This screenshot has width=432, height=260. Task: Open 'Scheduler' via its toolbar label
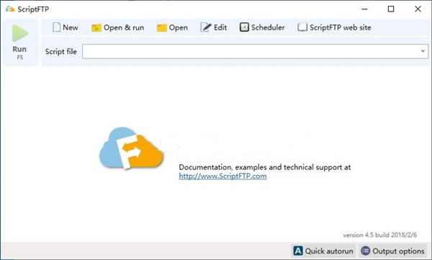[x=268, y=27]
